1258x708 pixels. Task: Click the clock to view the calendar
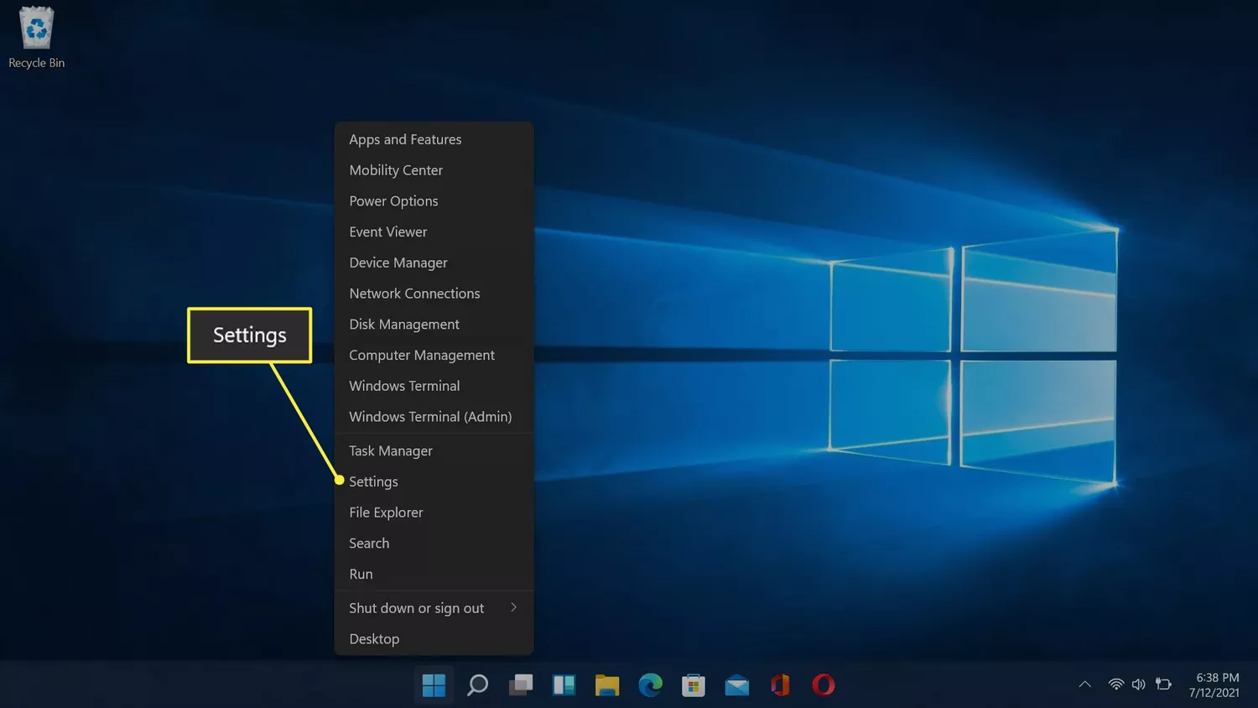pos(1214,685)
